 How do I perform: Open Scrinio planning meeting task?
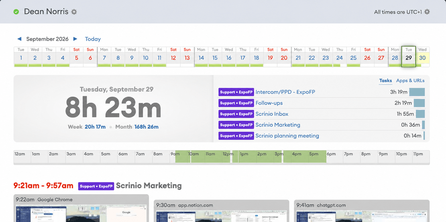tap(287, 136)
